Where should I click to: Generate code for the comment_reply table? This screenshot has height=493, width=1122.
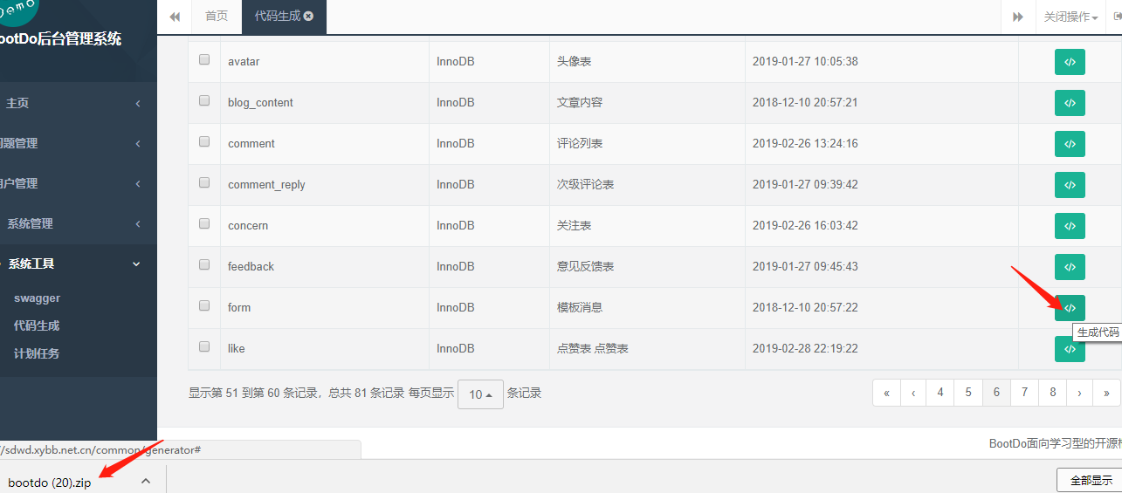(x=1070, y=185)
